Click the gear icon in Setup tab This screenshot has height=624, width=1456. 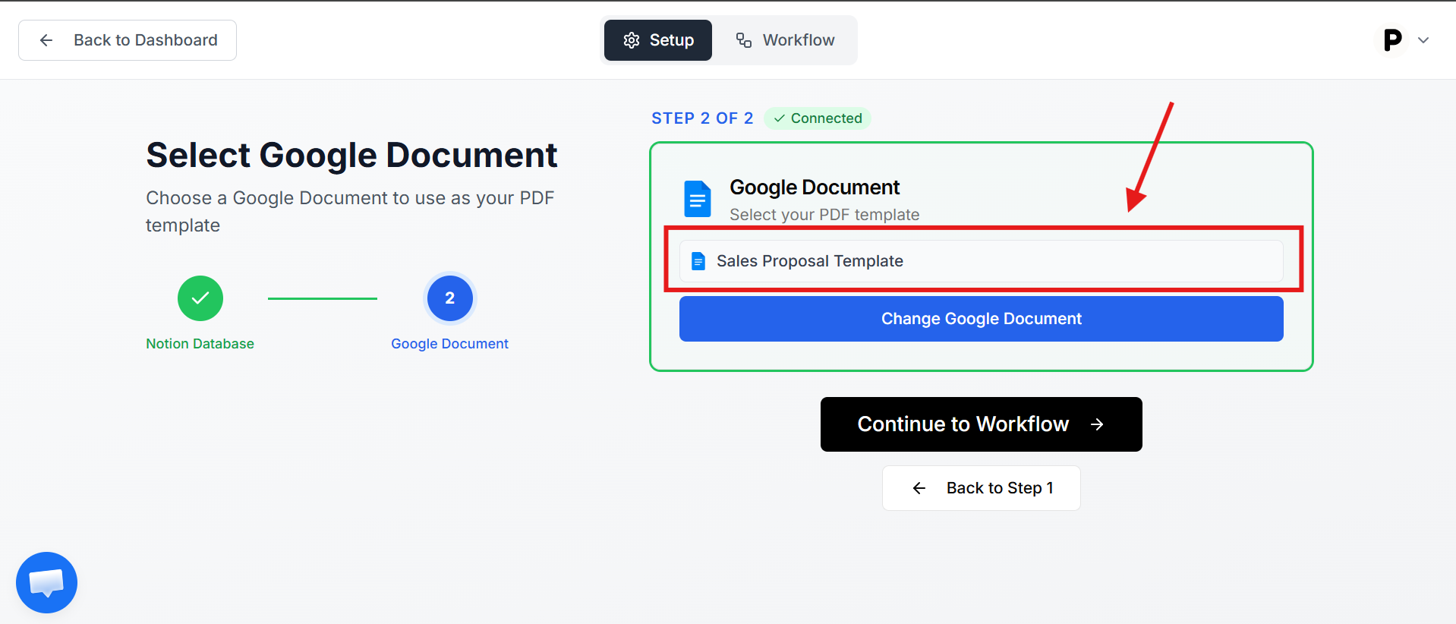click(x=632, y=40)
